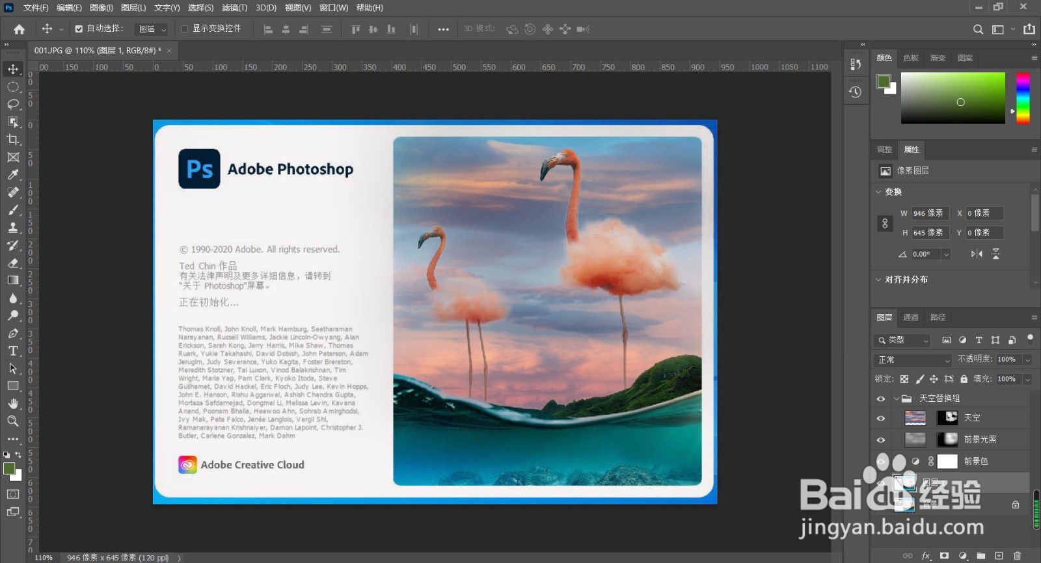1041x563 pixels.
Task: Select the Dodge tool
Action: tap(13, 315)
